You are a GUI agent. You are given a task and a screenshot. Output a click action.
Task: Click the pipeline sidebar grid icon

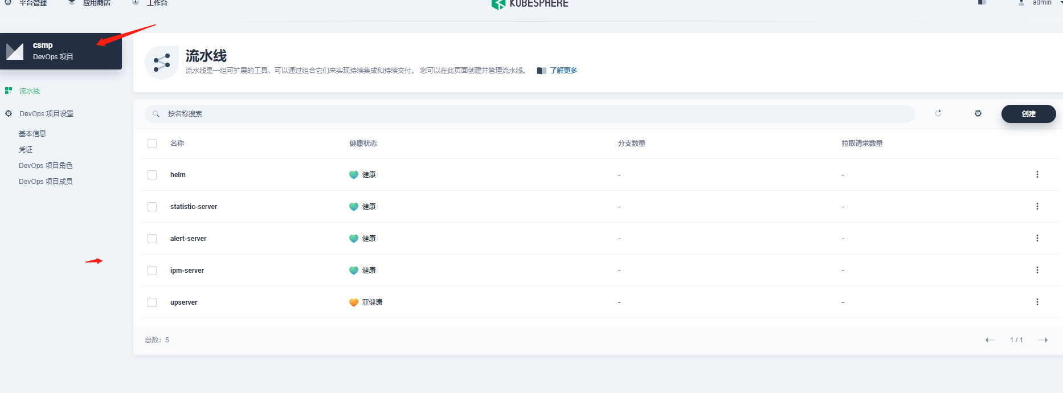(9, 91)
